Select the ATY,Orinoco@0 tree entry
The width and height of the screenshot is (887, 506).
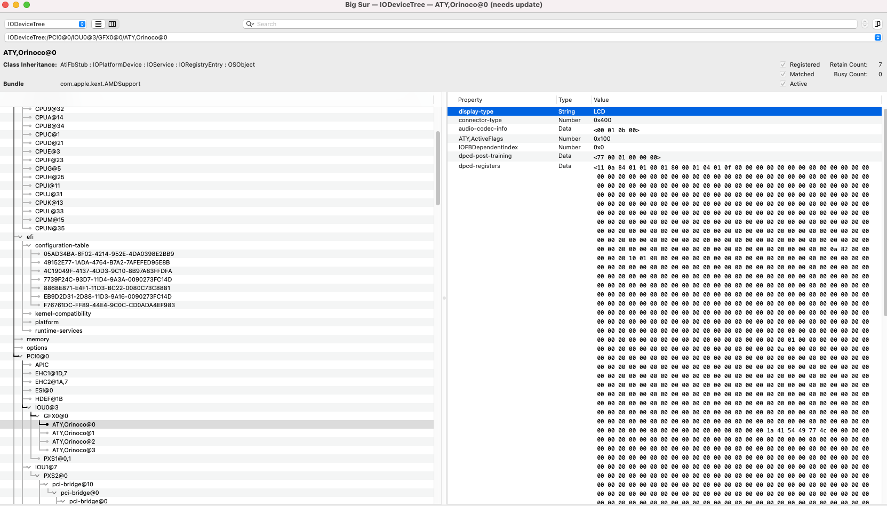click(74, 424)
